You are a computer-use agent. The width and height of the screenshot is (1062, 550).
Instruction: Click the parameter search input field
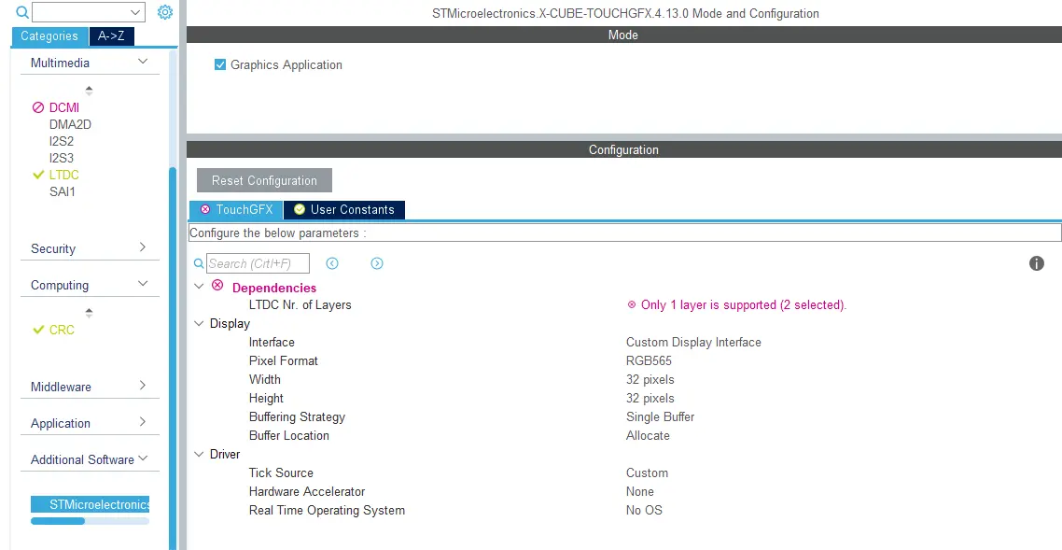click(x=259, y=263)
